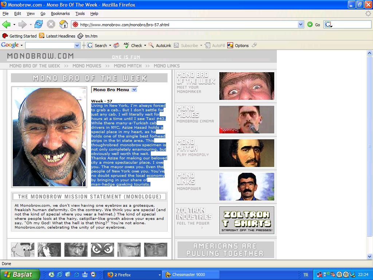
Task: Open the File menu
Action: pyautogui.click(x=5, y=13)
